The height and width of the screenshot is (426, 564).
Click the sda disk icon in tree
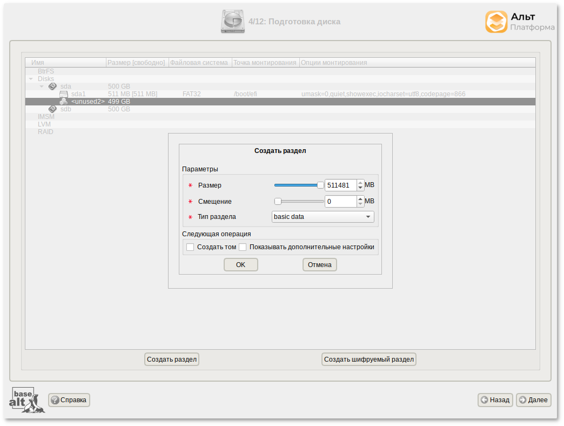(x=52, y=86)
